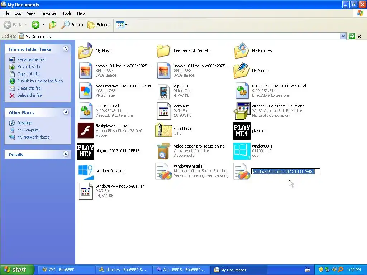
Task: Click the on-screen keyboard taskbar icon
Action: pyautogui.click(x=308, y=270)
